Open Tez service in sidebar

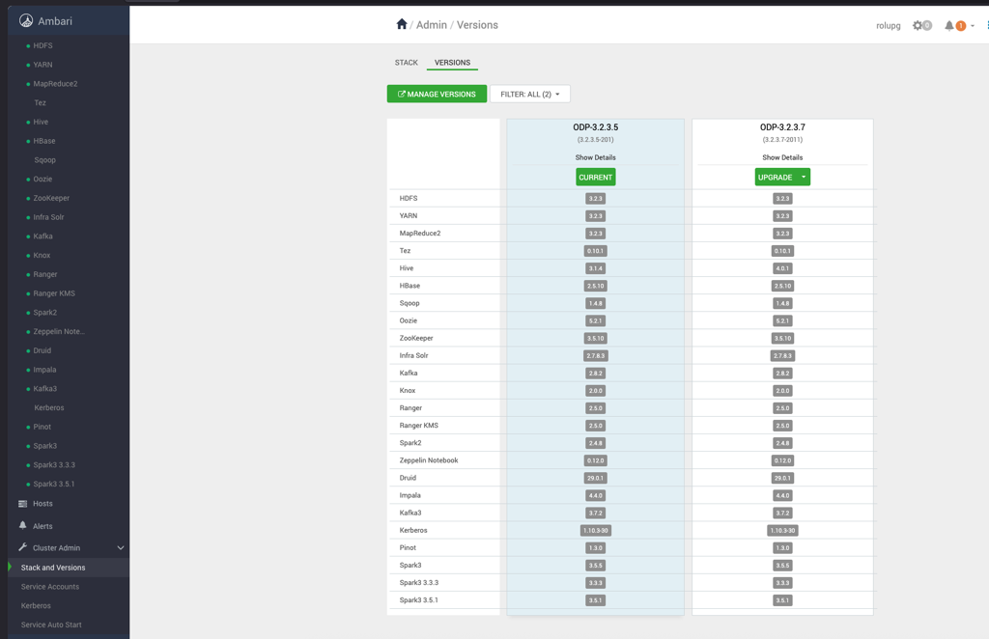(40, 102)
